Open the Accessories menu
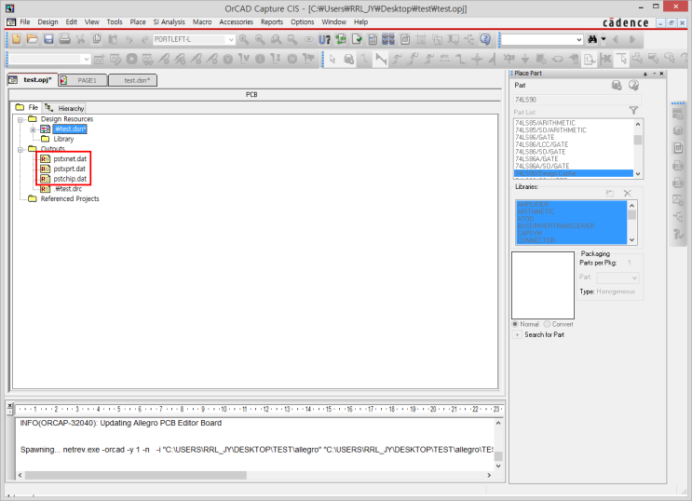This screenshot has height=501, width=692. click(x=237, y=22)
